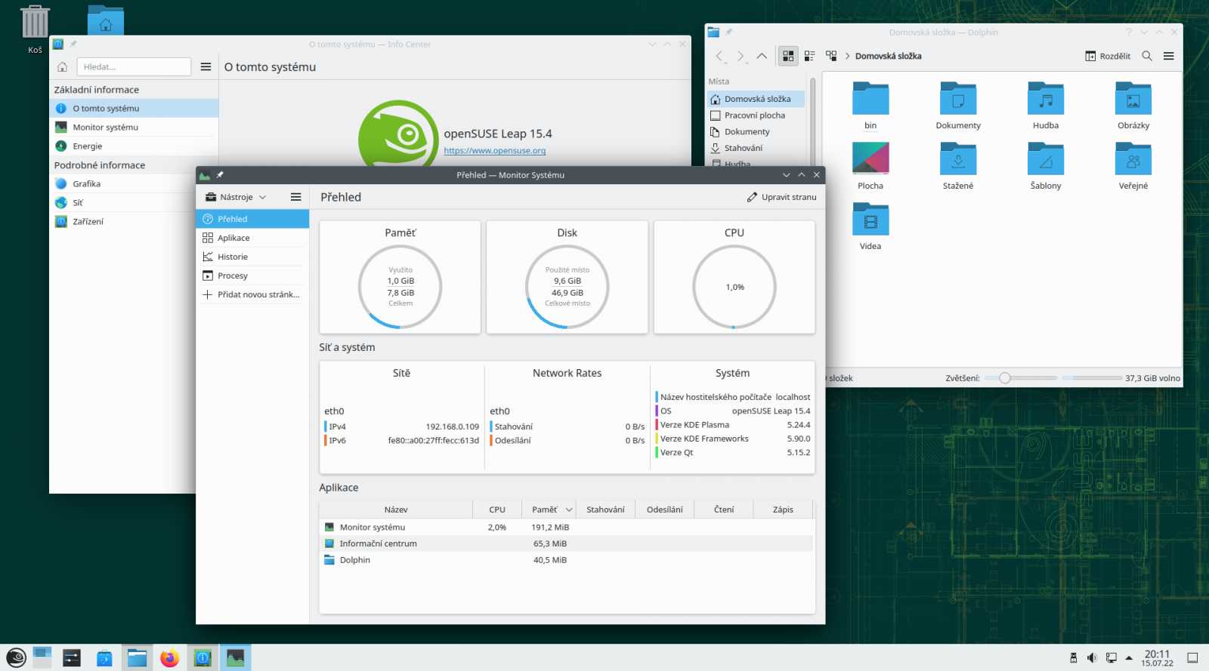Open the openSUSE application launcher
Viewport: 1209px width, 671px height.
[x=16, y=658]
